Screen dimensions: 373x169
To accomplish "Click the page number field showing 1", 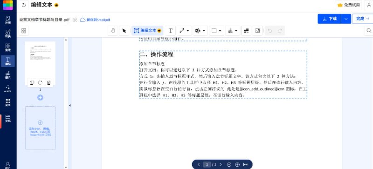I will point(207,164).
